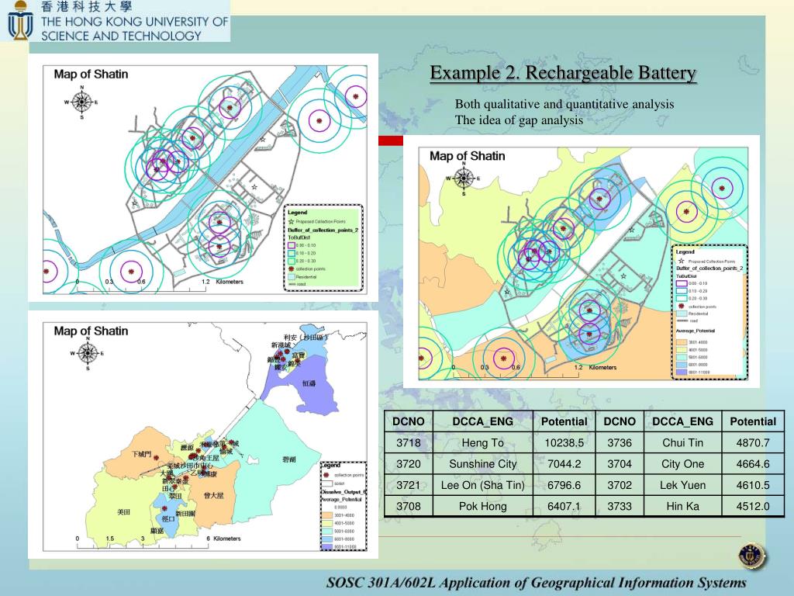Click table cell '3733'

(x=620, y=506)
